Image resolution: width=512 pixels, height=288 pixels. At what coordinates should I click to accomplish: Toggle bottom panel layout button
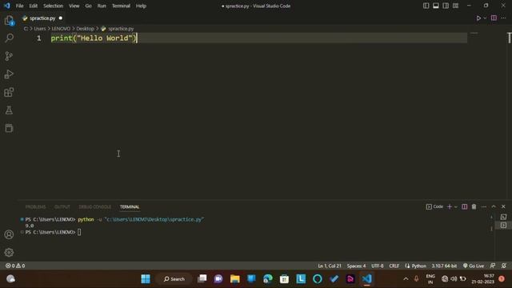tap(435, 6)
